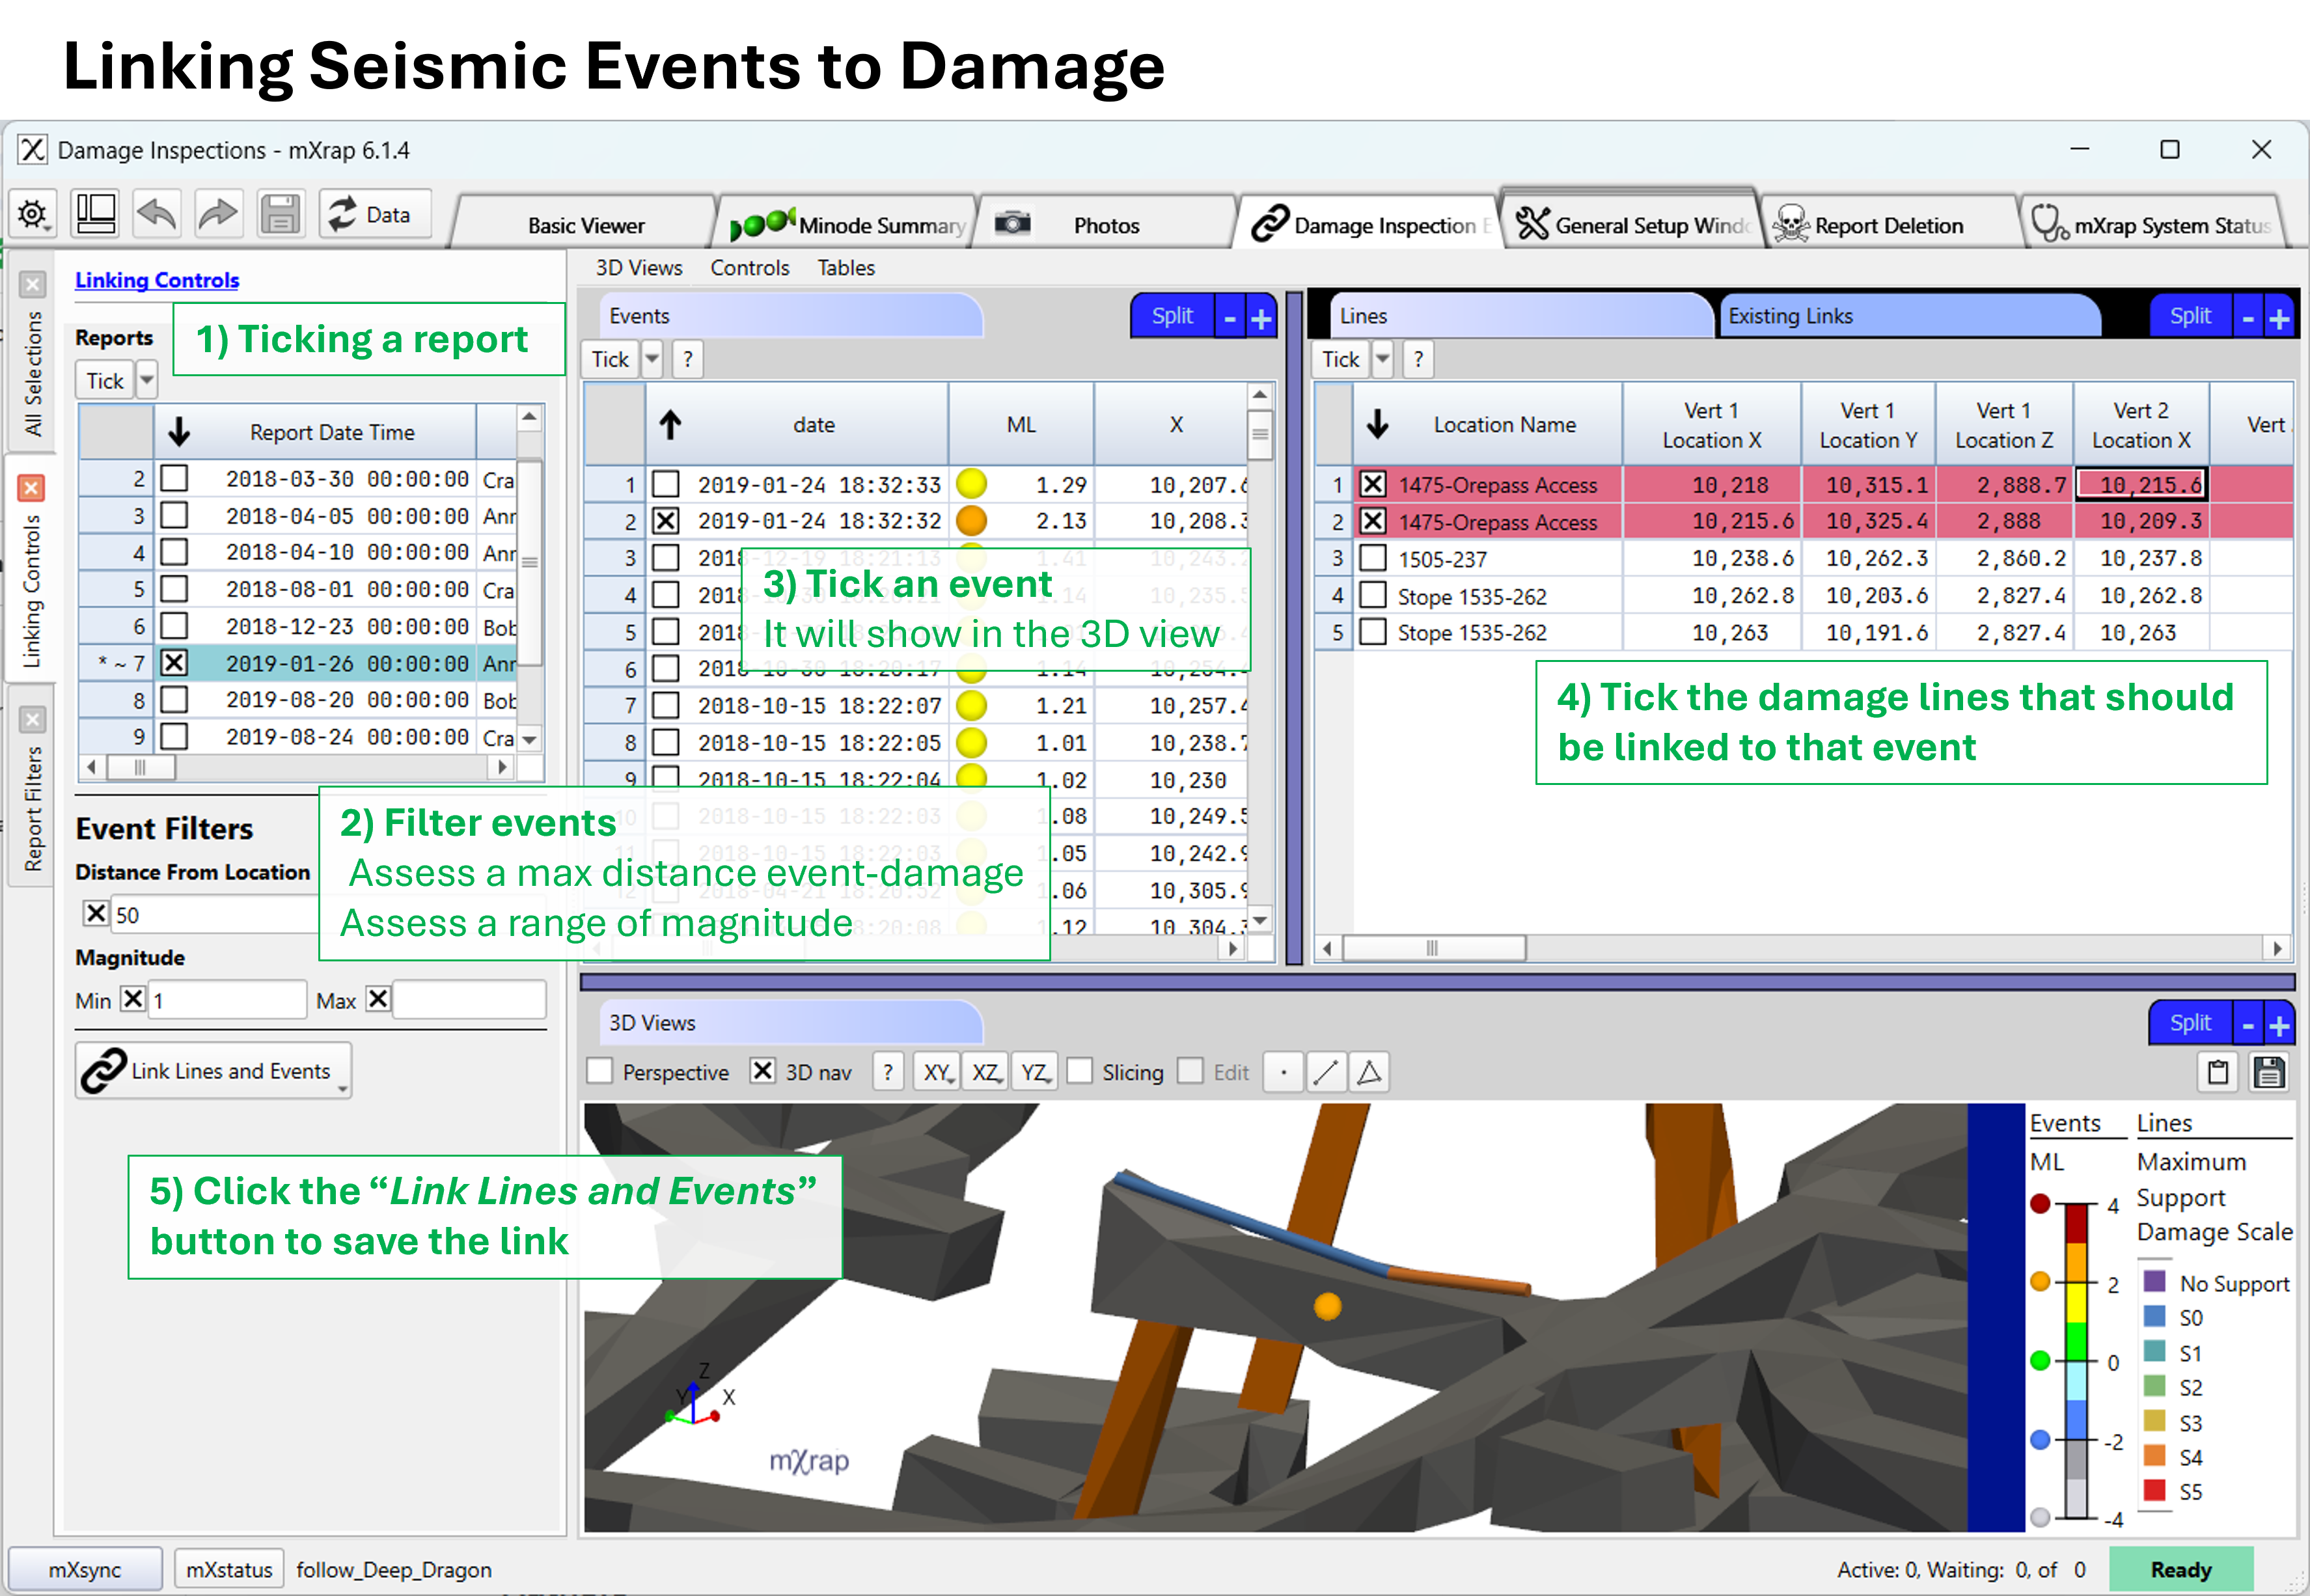Click the minus button in Events panel
The width and height of the screenshot is (2310, 1596).
(x=1230, y=318)
